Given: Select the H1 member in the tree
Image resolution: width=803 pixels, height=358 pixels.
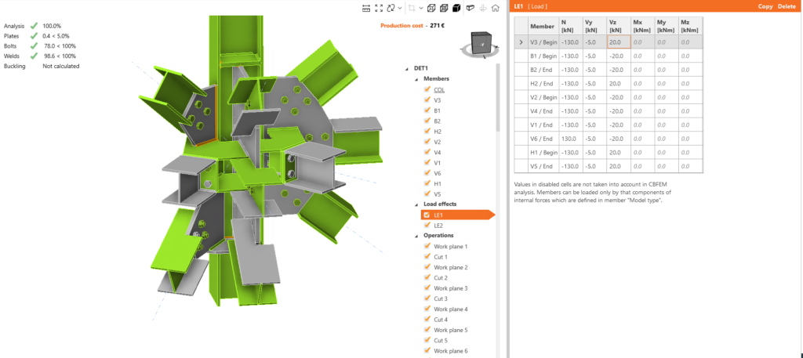Looking at the screenshot, I should (x=438, y=183).
